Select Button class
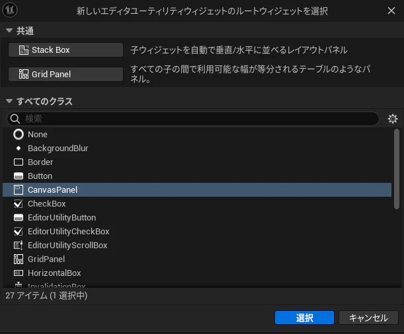404x334 pixels. [x=197, y=176]
